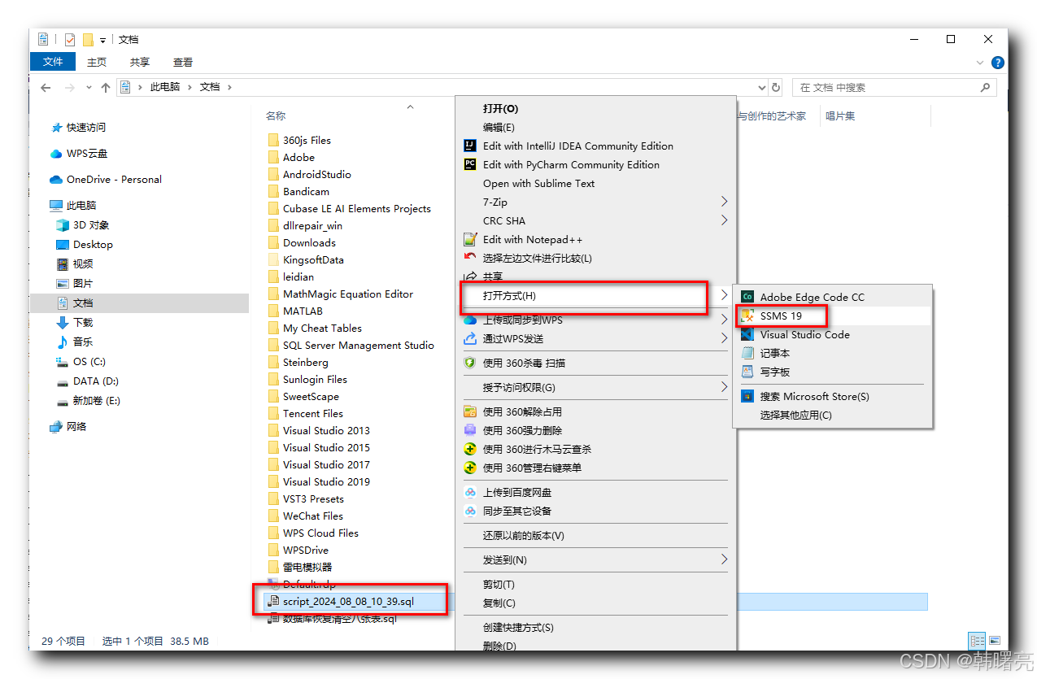Click the 360强力删除 icon
Screen dimensions: 1037x679
[469, 430]
